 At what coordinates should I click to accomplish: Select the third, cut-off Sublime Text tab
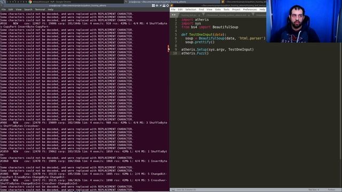pyautogui.click(x=260, y=15)
